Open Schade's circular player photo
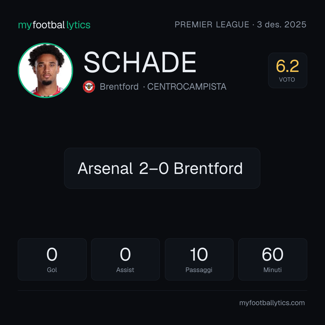 click(x=45, y=70)
